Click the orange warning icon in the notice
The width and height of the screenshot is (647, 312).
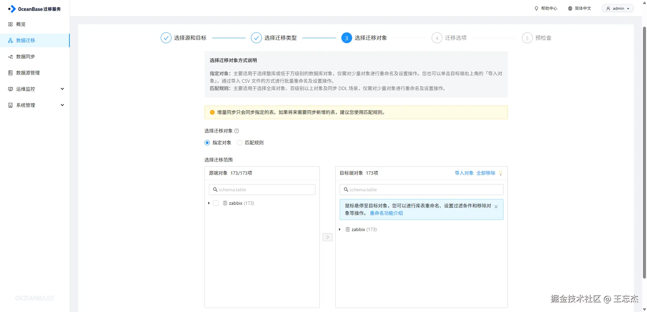click(212, 112)
